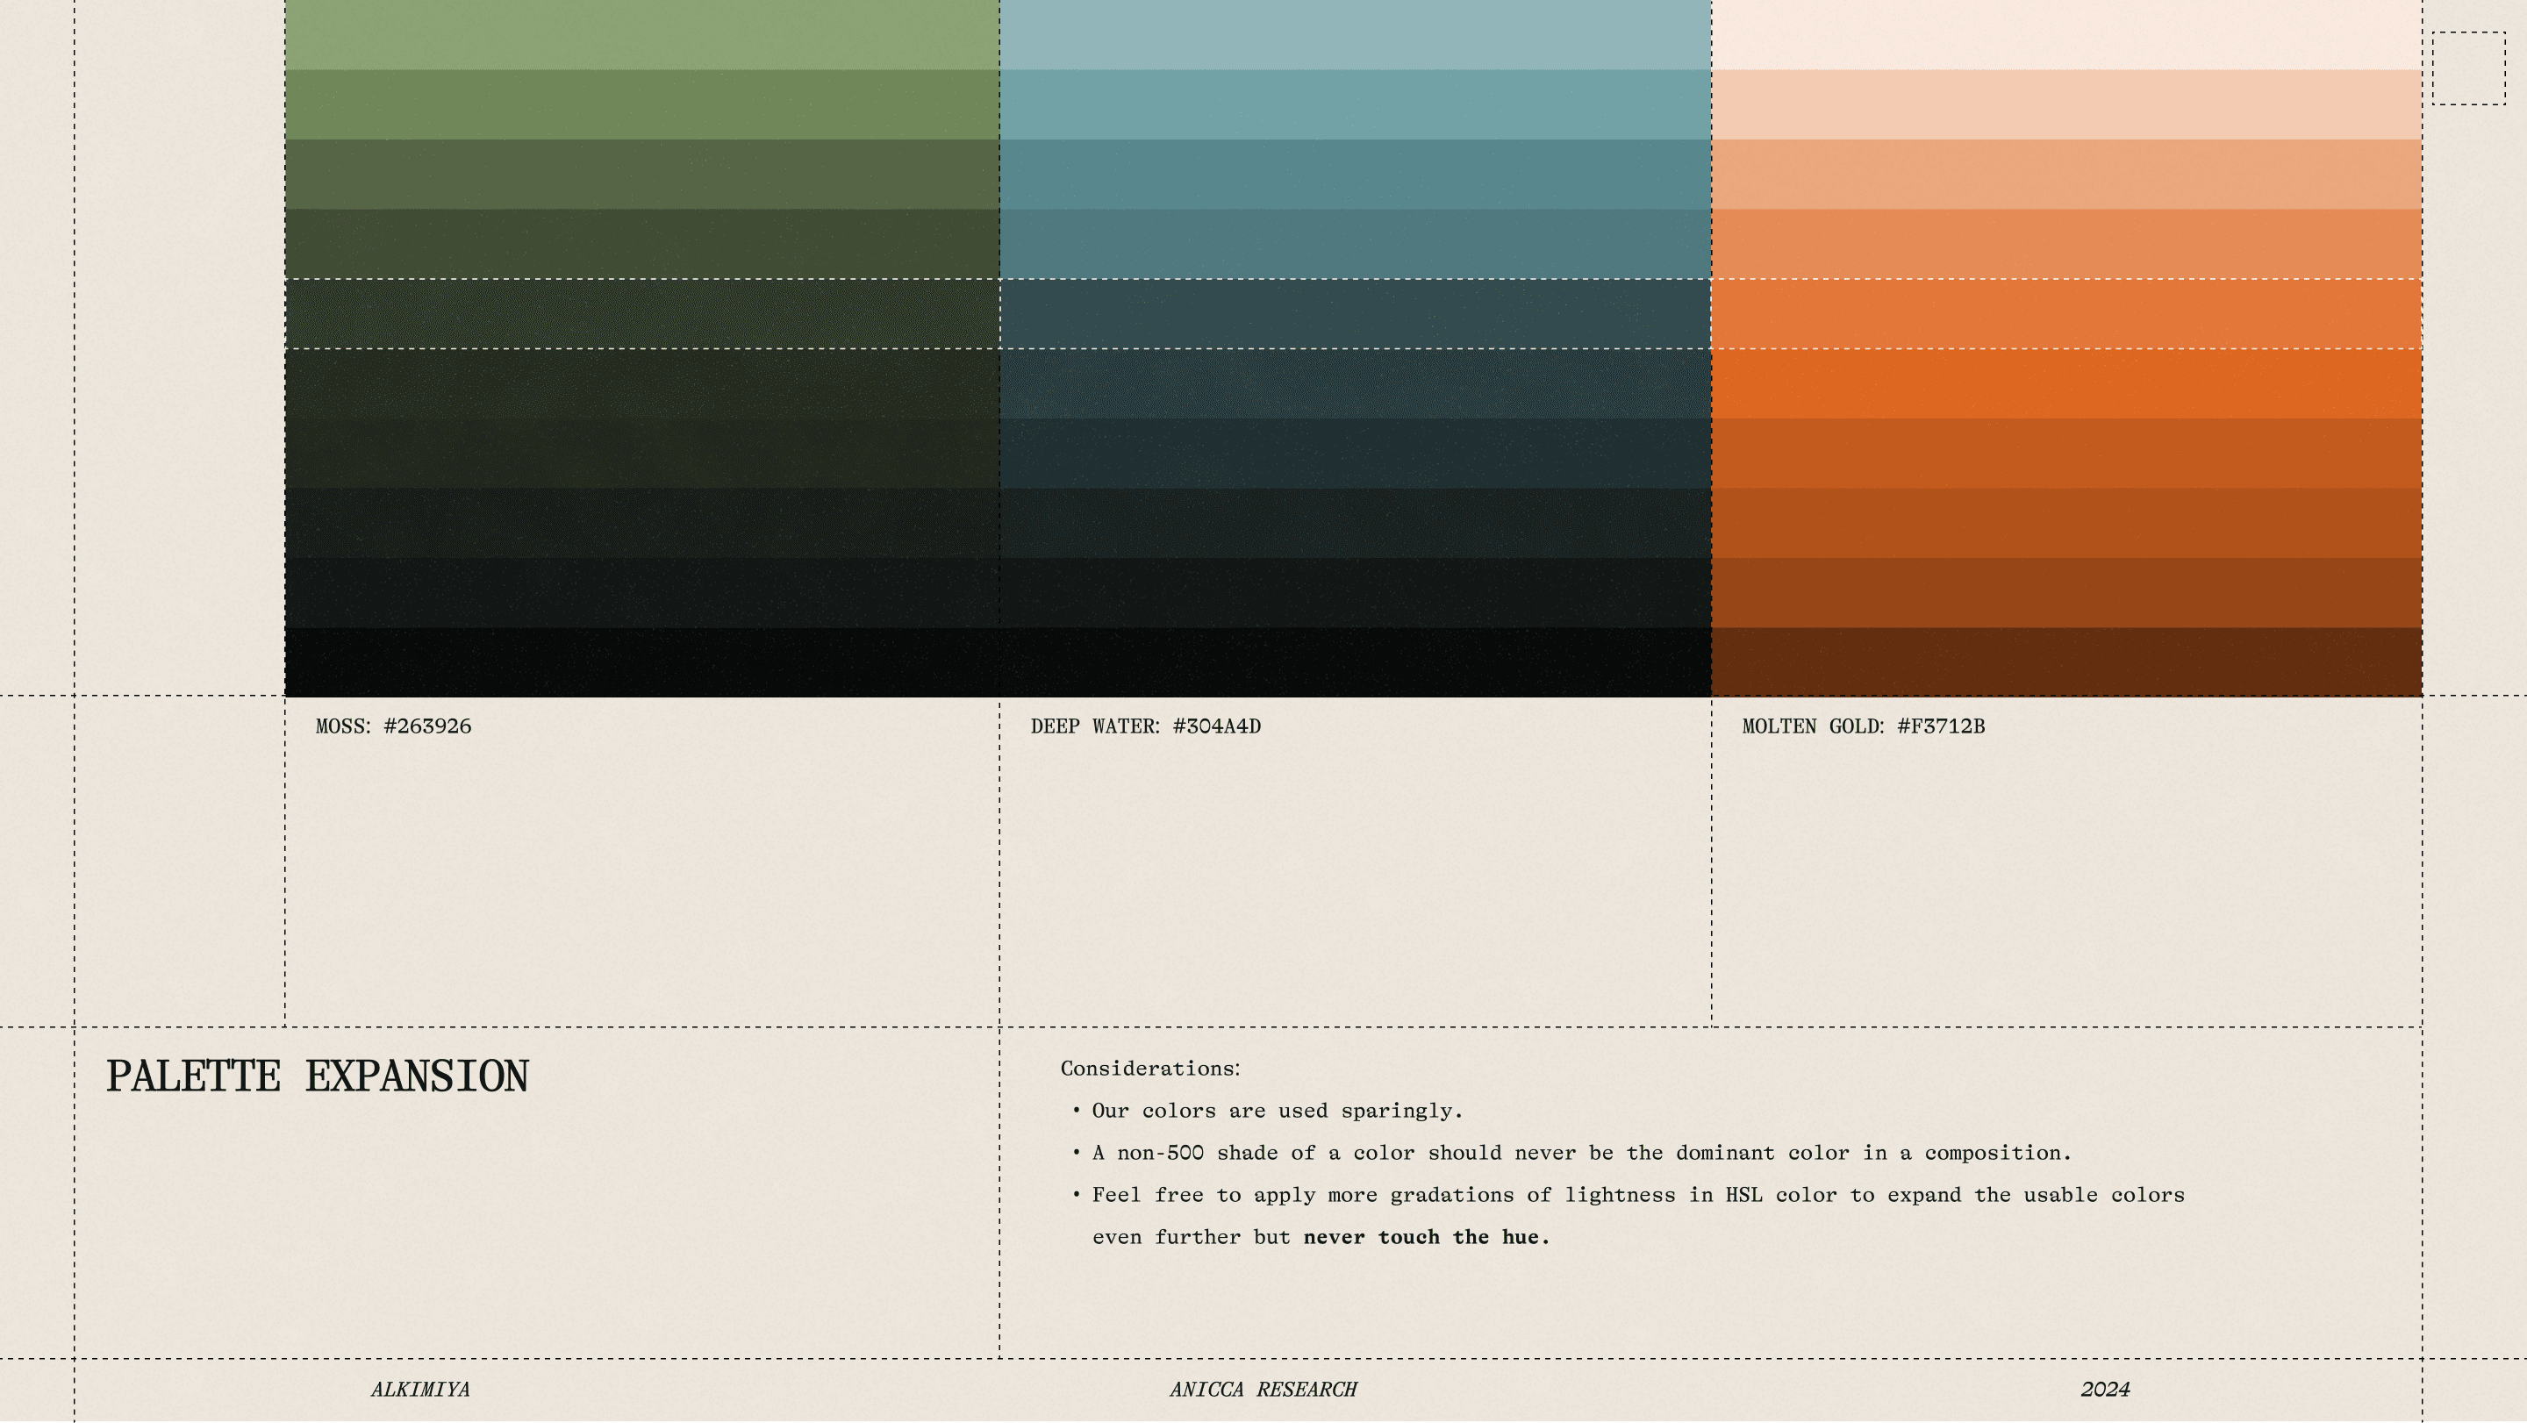The height and width of the screenshot is (1423, 2527).
Task: Select the black bottom swatch of Moss column
Action: pos(641,662)
